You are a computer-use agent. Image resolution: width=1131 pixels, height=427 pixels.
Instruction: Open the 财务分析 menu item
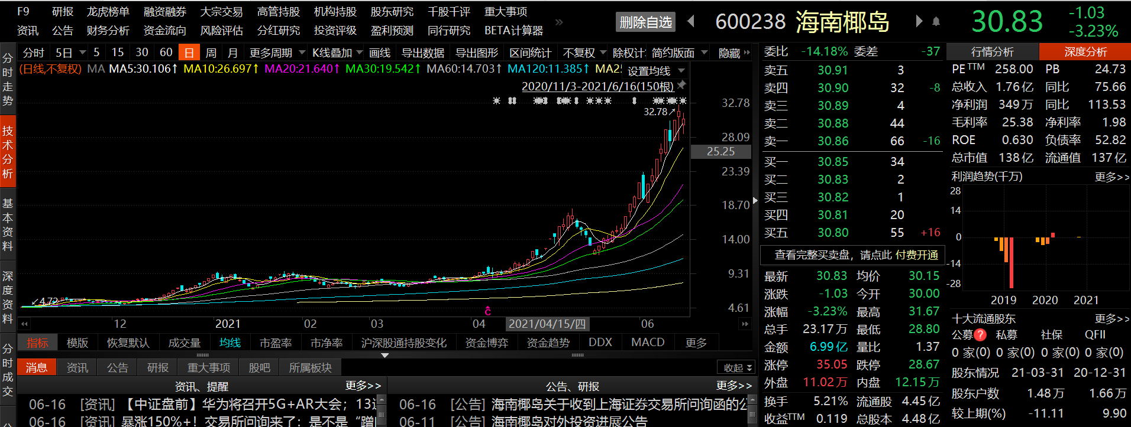pyautogui.click(x=108, y=31)
